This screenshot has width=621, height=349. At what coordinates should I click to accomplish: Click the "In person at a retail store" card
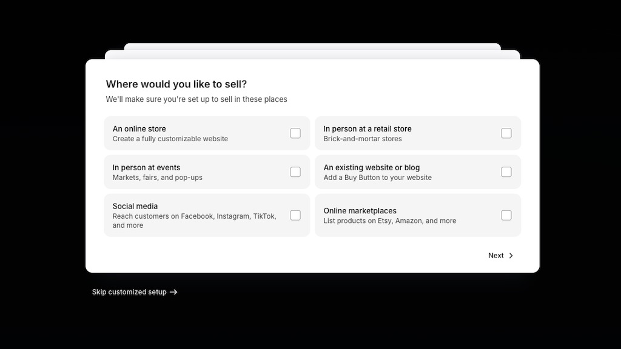tap(406, 133)
